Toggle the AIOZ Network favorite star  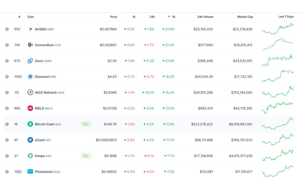pyautogui.click(x=7, y=93)
